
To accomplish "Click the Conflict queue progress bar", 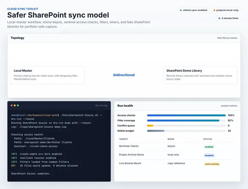I will click(186, 126).
